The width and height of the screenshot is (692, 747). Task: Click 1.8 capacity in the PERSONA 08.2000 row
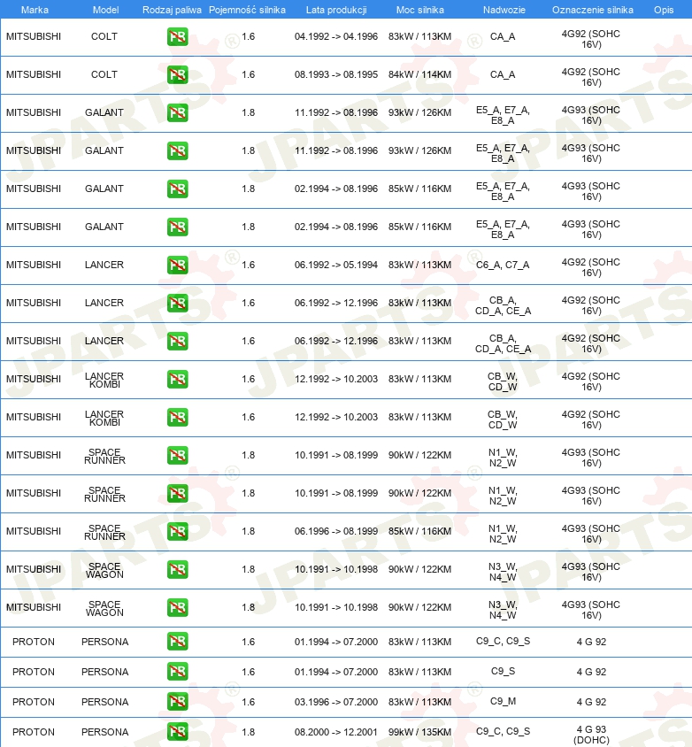248,732
